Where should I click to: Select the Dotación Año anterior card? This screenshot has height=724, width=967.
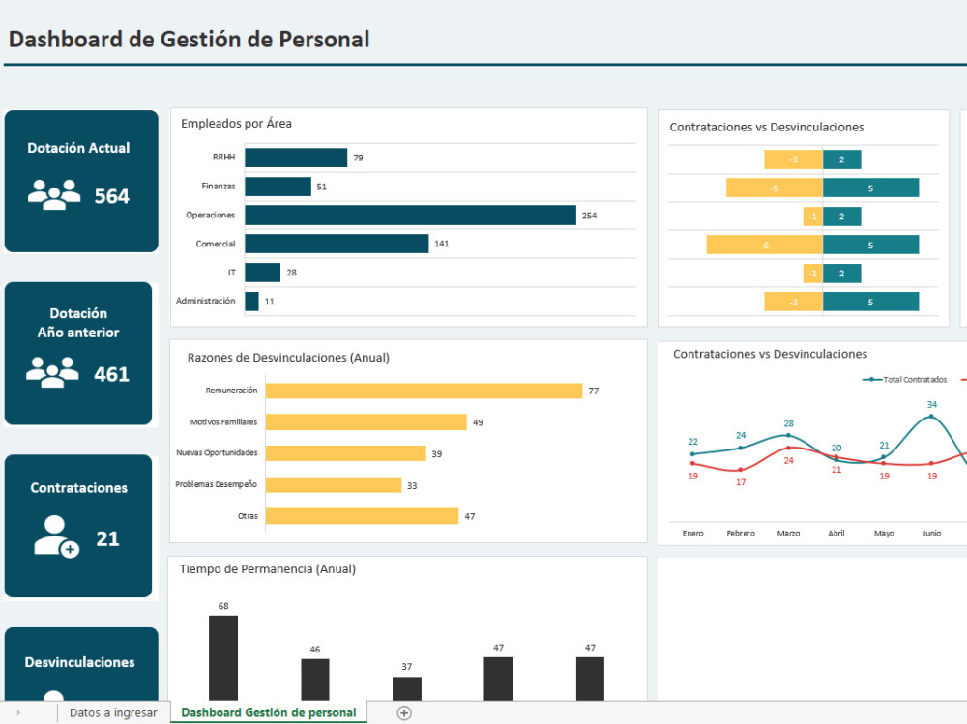78,354
